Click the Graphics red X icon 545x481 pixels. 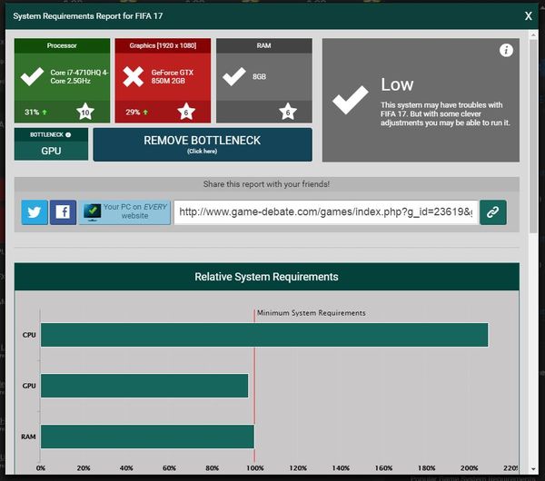(x=134, y=76)
